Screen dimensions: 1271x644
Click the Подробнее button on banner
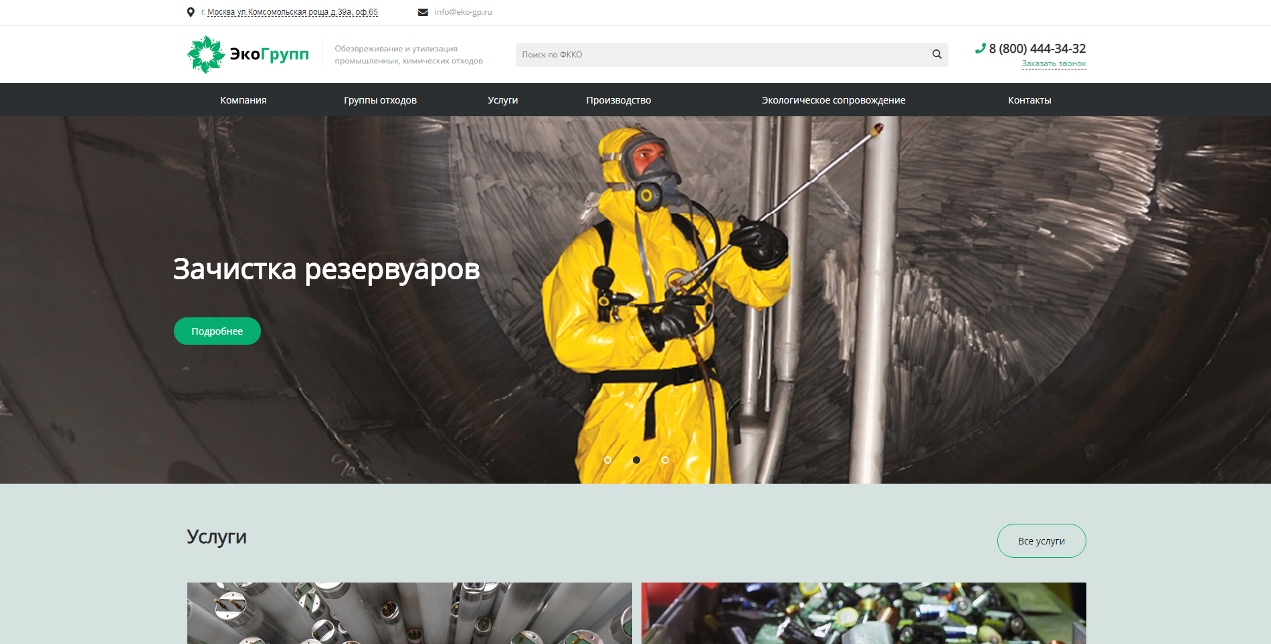217,331
